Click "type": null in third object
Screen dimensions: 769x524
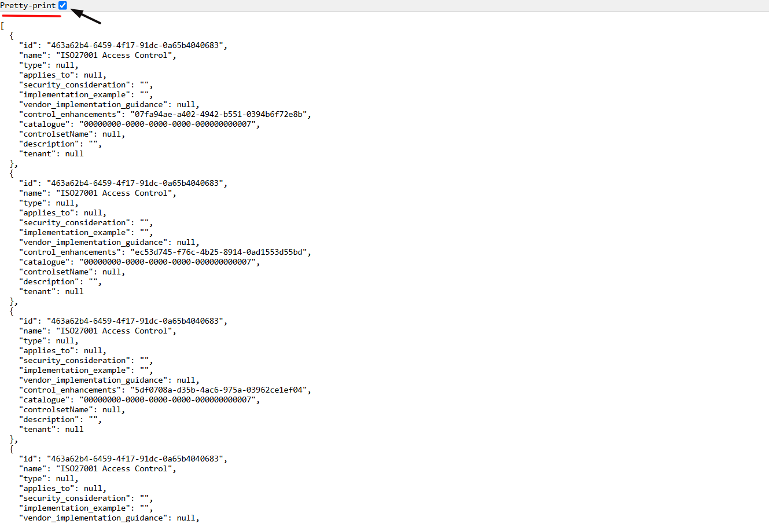coord(49,340)
